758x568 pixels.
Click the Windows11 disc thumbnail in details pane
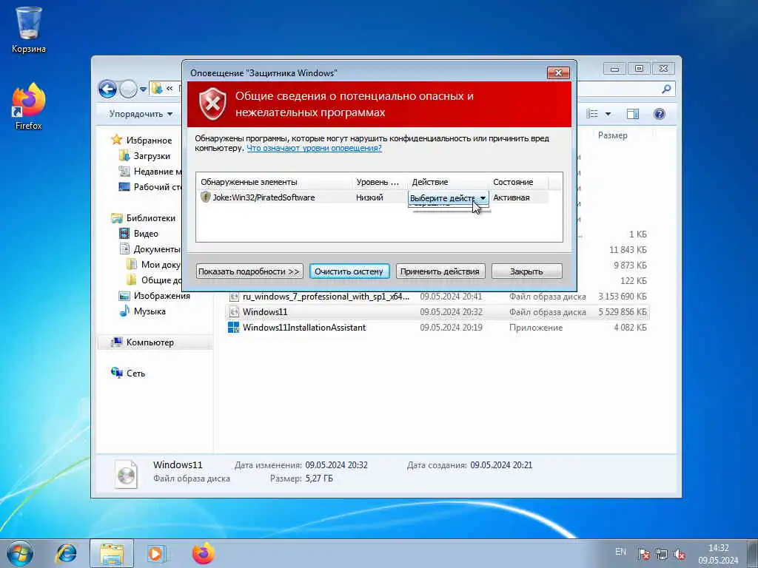pos(126,473)
